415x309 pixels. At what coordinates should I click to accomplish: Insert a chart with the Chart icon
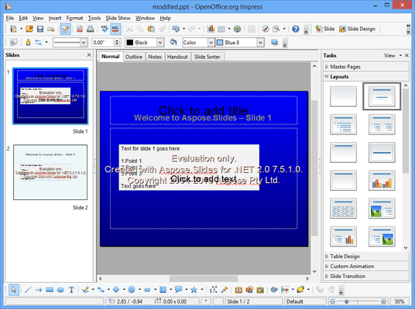click(211, 29)
